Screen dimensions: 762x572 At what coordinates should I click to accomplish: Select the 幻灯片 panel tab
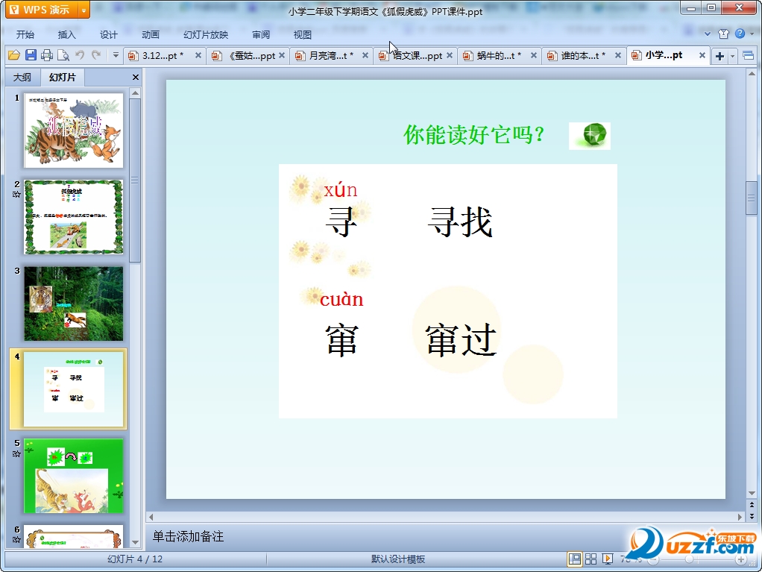point(63,78)
